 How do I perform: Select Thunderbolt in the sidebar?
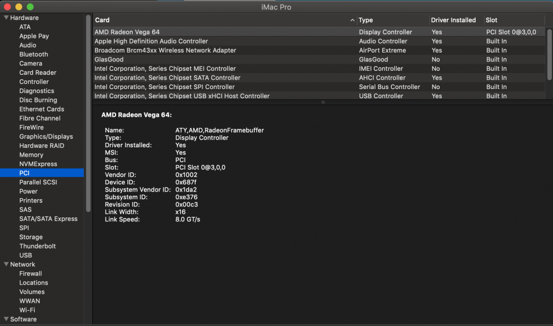38,246
